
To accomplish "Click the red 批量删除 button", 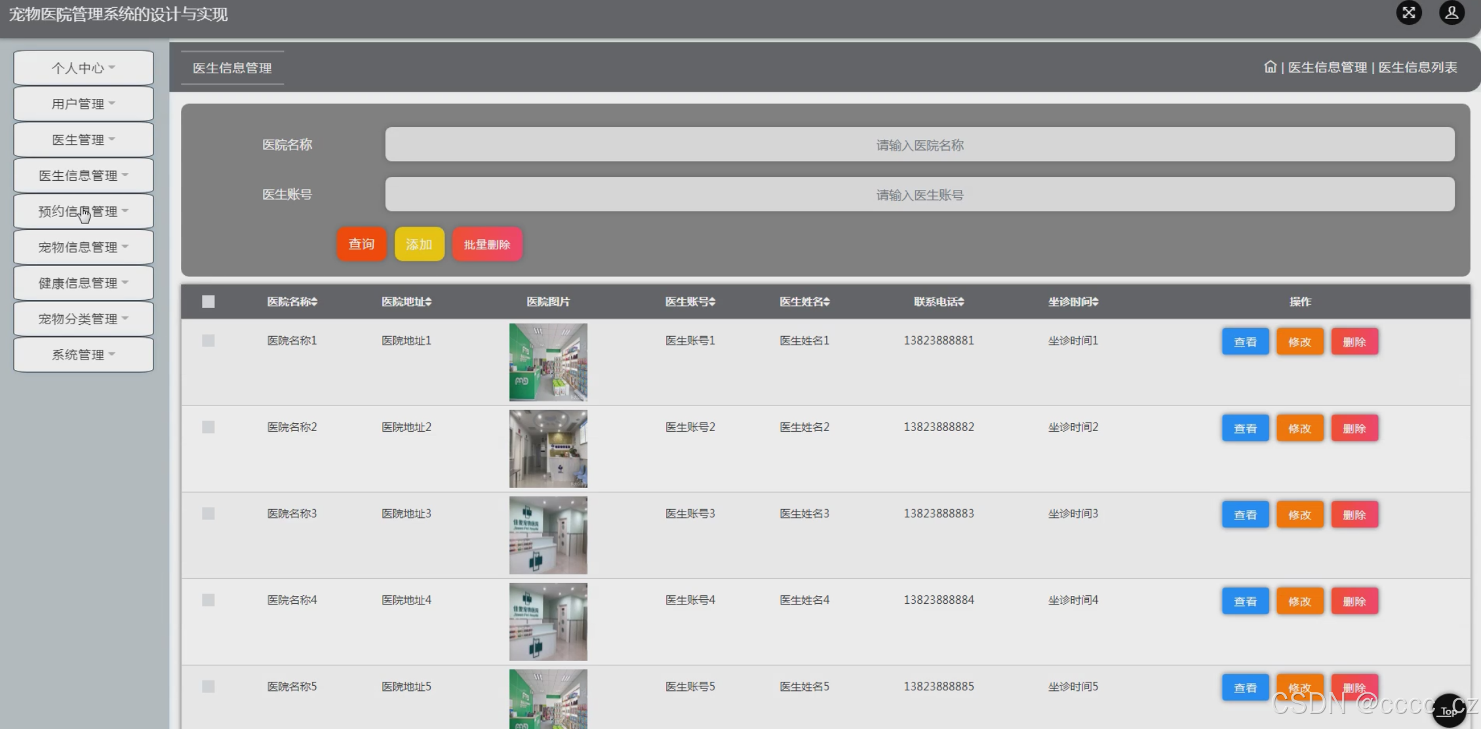I will (x=486, y=244).
